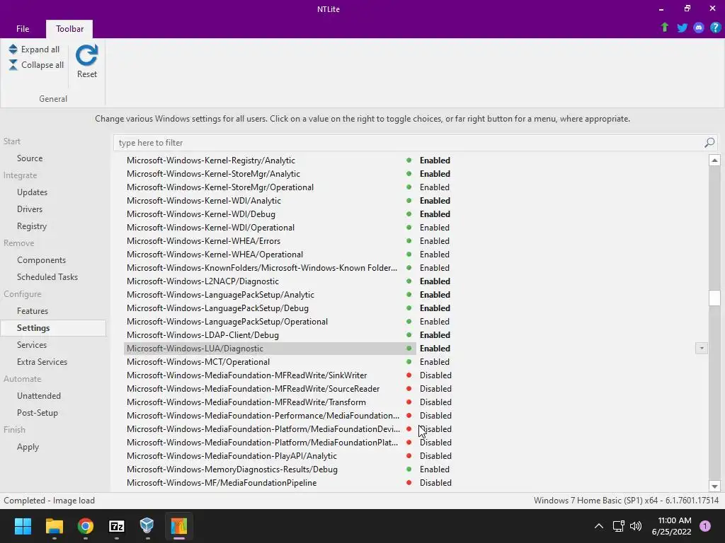Click the settings list scrollbar thumb
Image resolution: width=725 pixels, height=543 pixels.
714,298
